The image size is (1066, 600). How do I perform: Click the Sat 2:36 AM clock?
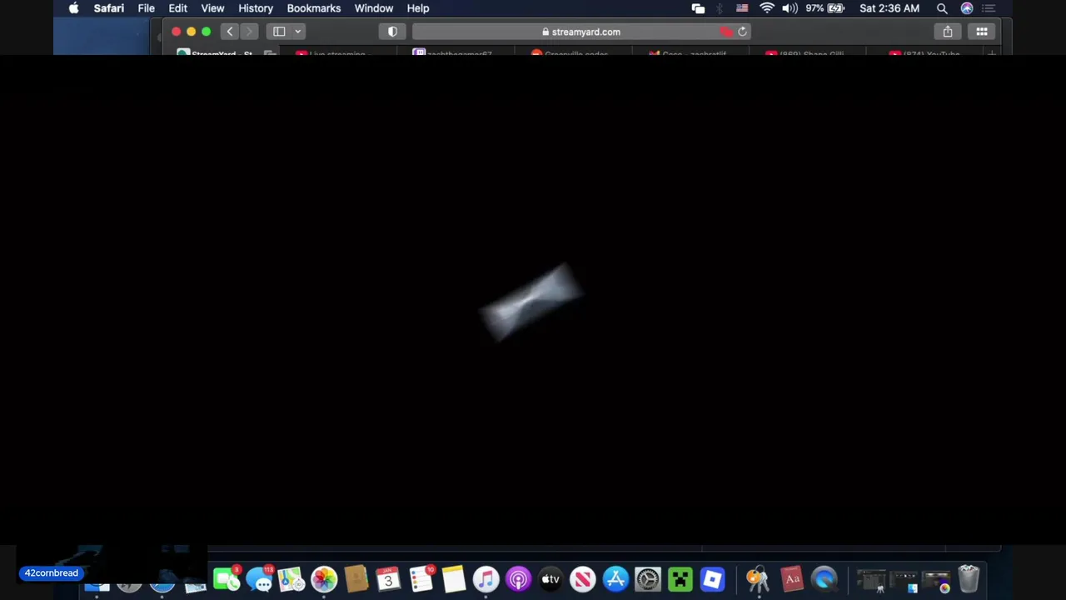coord(889,8)
